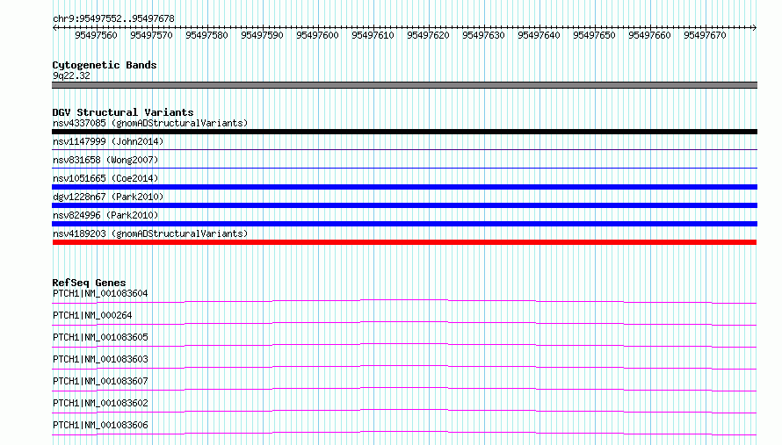Select ruler position 95497660

[649, 35]
